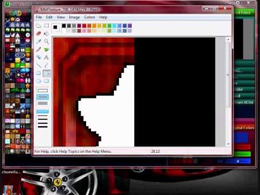Pick the Airbrush tool
260x195 pixels.
pos(38,57)
